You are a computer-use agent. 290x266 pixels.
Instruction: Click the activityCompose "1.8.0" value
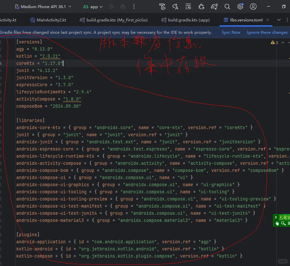coord(72,99)
